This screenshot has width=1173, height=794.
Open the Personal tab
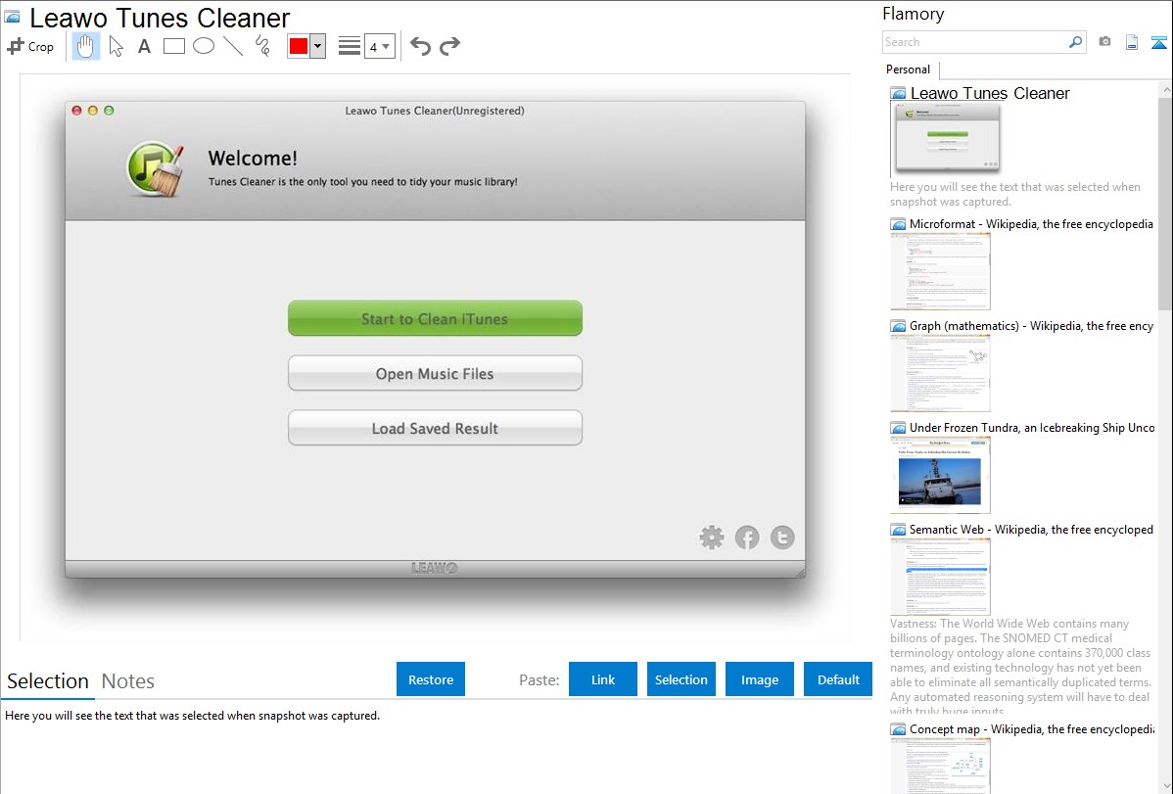click(909, 70)
